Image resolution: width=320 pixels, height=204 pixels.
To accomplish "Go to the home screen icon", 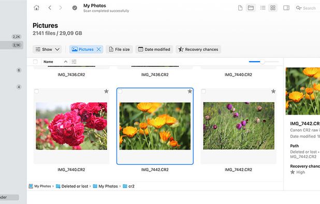I will 37,8.
